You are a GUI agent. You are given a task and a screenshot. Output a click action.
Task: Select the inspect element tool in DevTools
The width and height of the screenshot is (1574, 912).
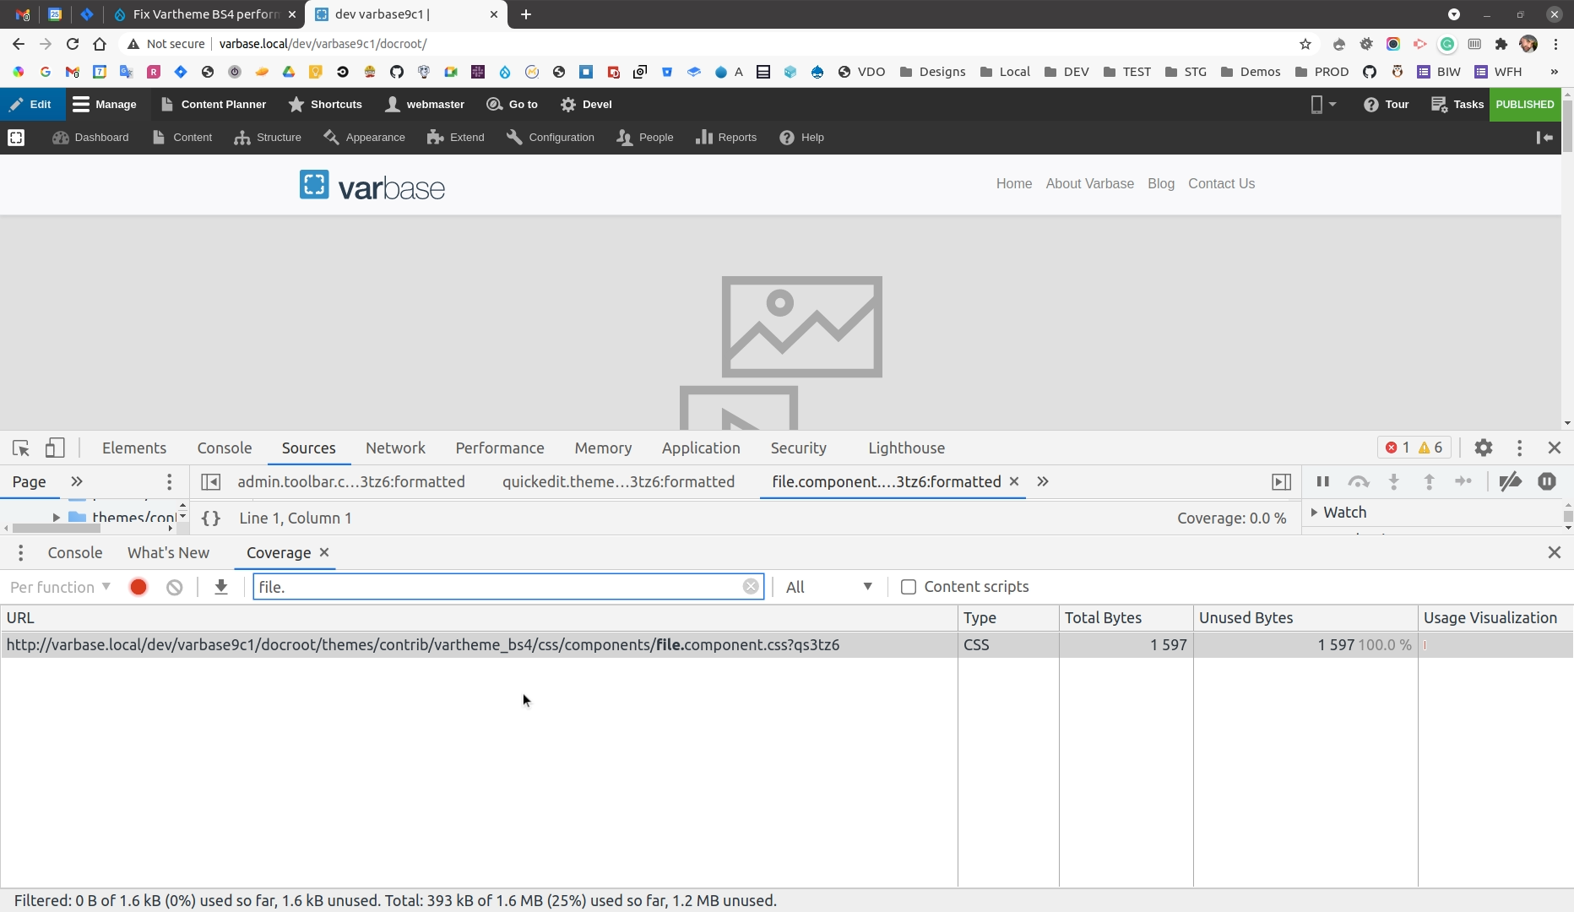tap(20, 448)
